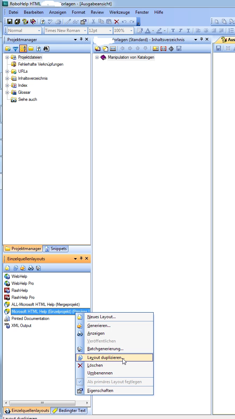Switch to the Snippets tab
The height and width of the screenshot is (419, 235).
(56, 249)
